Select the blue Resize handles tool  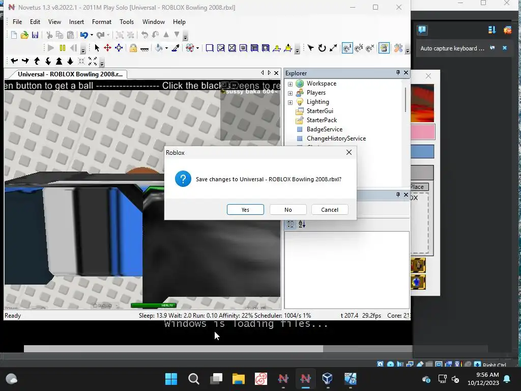[119, 48]
